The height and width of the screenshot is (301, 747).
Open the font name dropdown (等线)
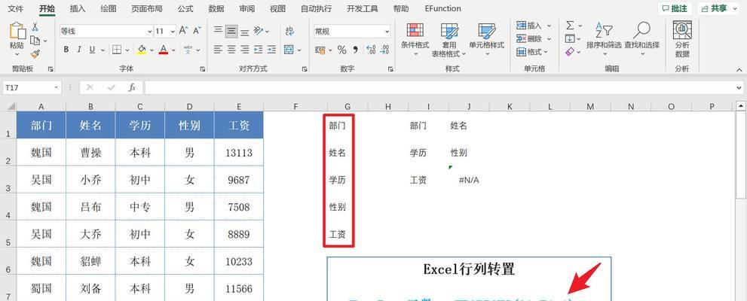[150, 32]
